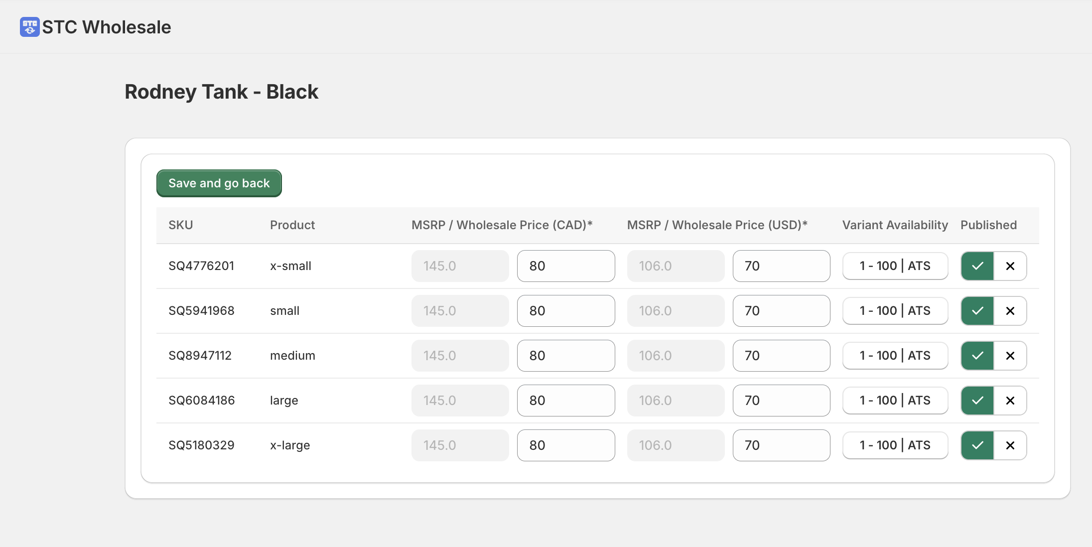Open medium variant availability 1 - 100 | ATS
This screenshot has height=547, width=1092.
click(895, 356)
